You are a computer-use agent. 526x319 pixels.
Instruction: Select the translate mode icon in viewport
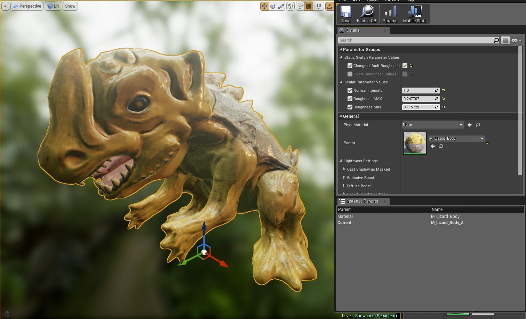[264, 6]
